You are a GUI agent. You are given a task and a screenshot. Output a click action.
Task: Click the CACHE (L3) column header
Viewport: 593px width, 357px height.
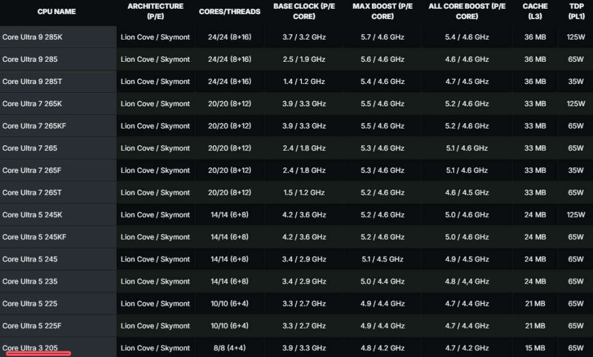coord(535,11)
